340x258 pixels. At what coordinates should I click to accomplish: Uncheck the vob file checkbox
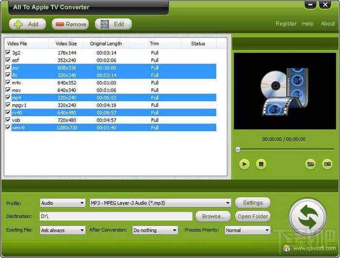tap(8, 120)
